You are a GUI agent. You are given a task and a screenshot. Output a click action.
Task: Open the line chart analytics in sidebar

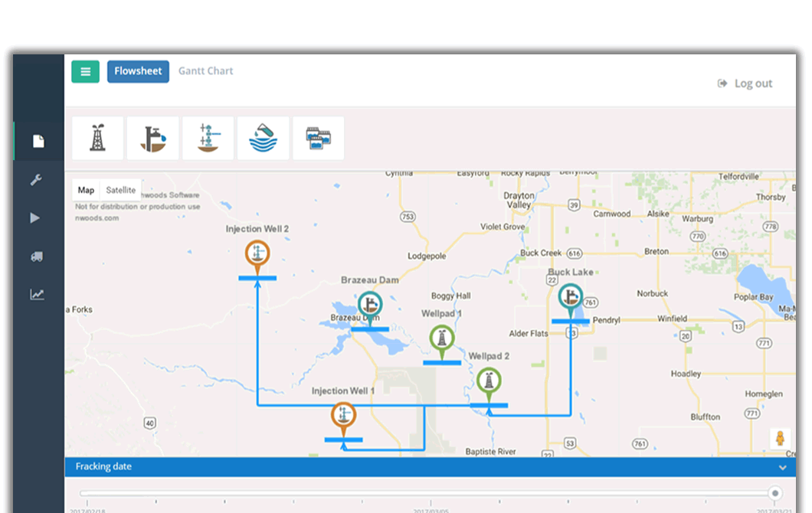37,295
